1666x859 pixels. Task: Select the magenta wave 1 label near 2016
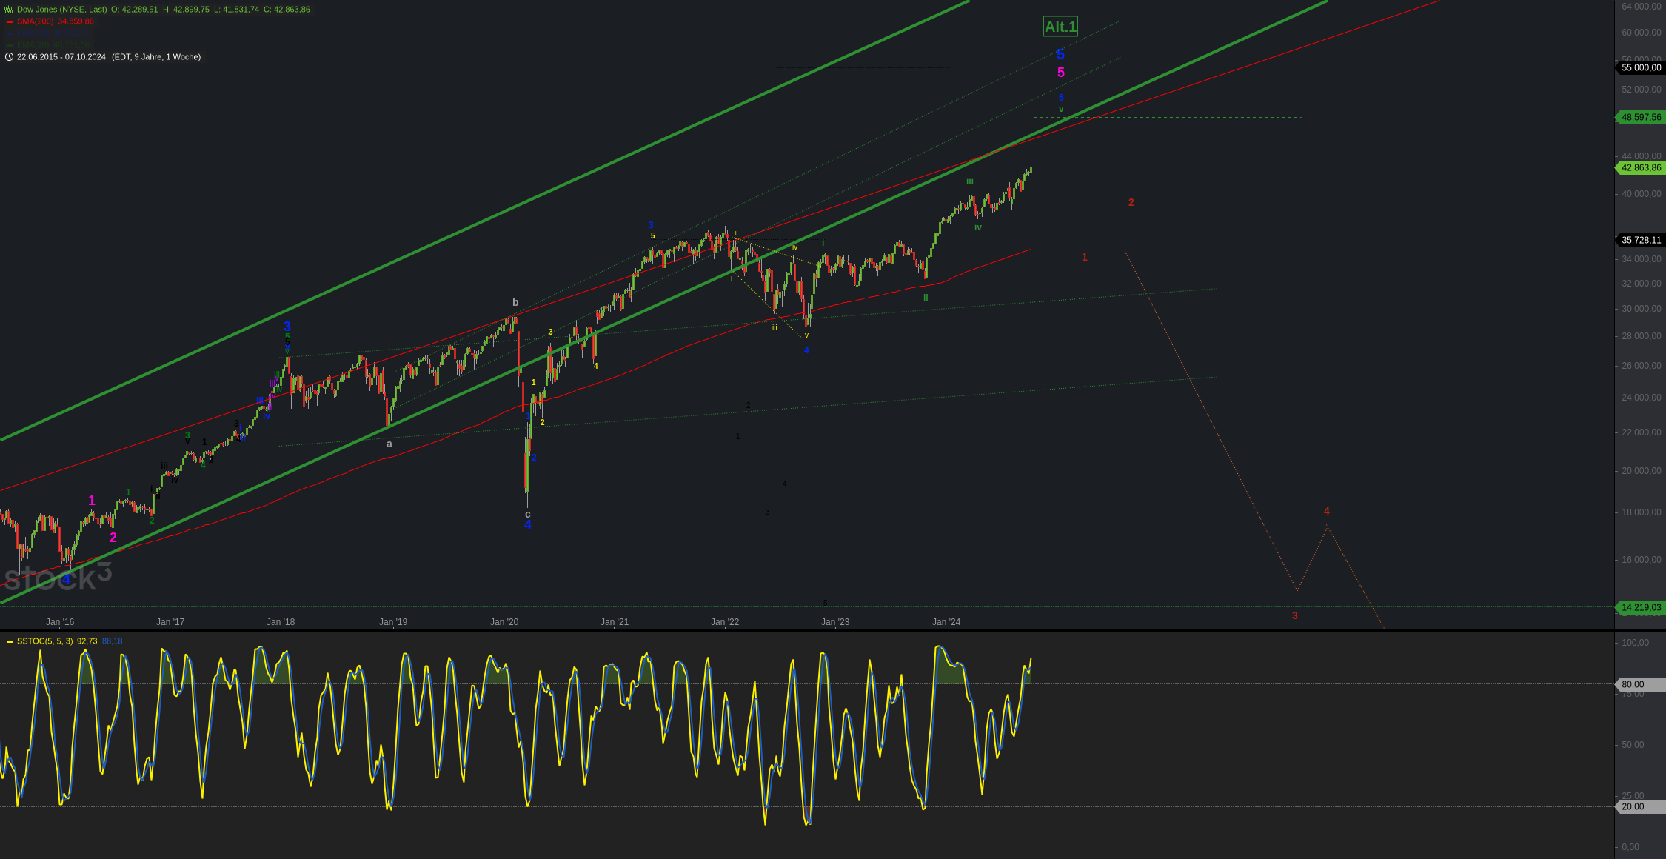(x=92, y=501)
